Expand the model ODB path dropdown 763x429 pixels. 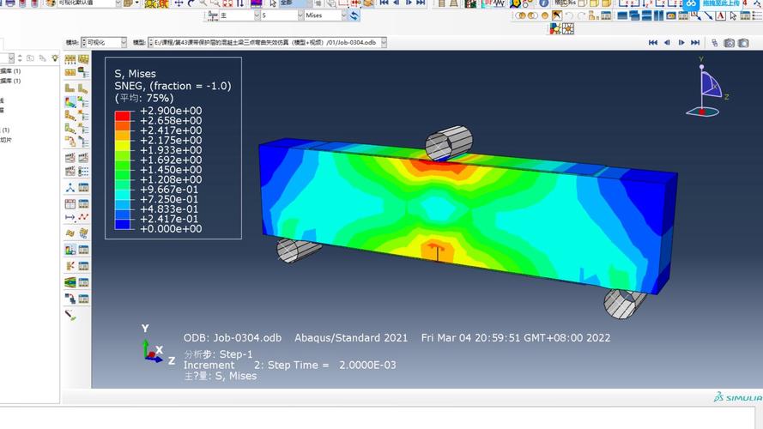click(382, 43)
